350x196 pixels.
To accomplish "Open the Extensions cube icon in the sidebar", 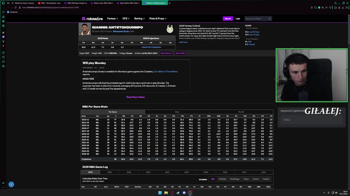I will tap(3, 62).
